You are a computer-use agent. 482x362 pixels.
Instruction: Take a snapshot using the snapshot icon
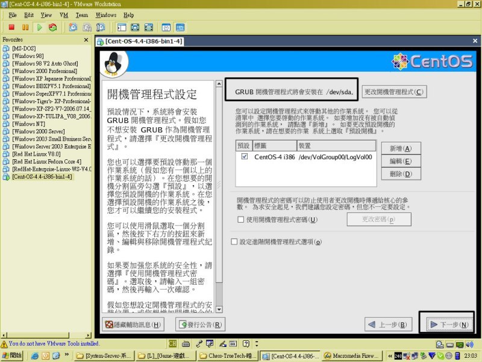point(73,27)
